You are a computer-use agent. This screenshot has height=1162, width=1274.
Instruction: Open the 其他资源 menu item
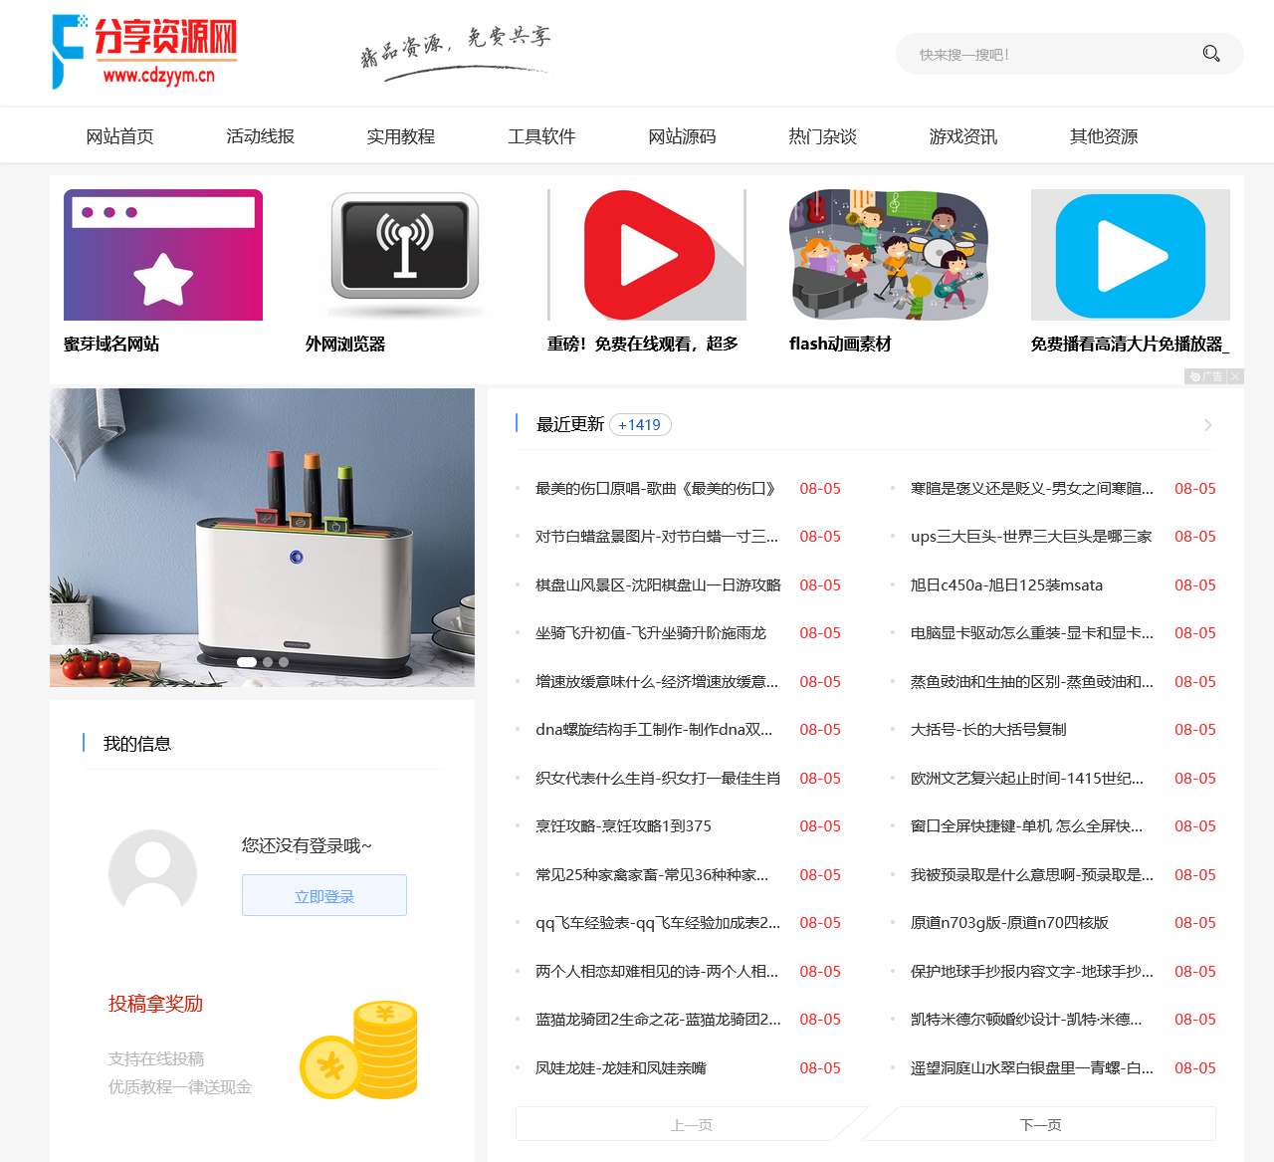pyautogui.click(x=1104, y=136)
